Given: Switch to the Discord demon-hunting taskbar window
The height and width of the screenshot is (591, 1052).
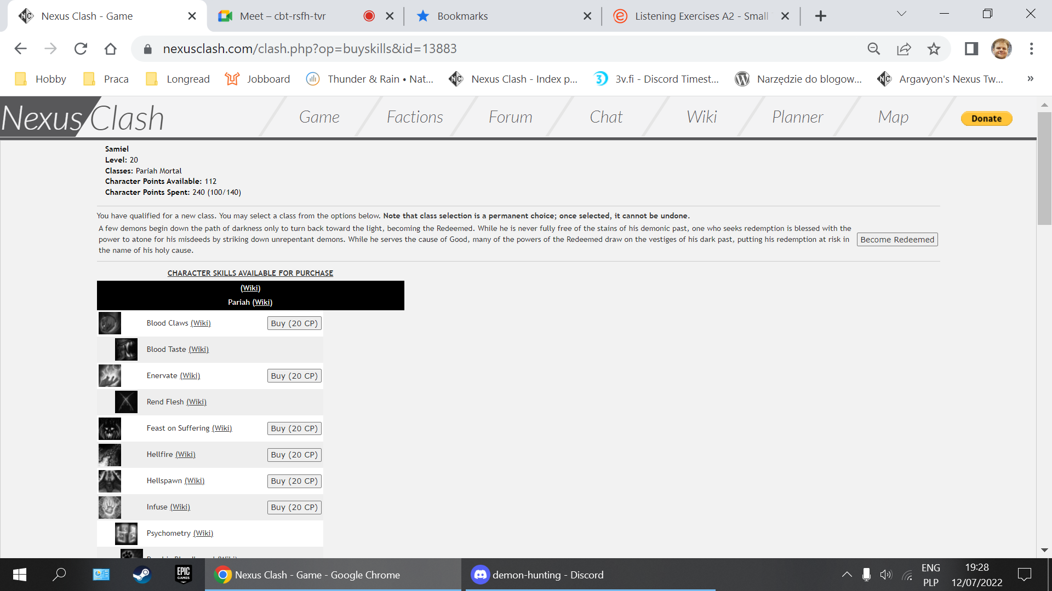Looking at the screenshot, I should pos(591,575).
